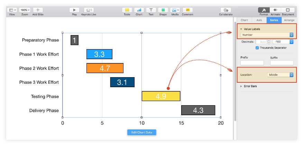Open the Location Middle dropdown

(280, 75)
